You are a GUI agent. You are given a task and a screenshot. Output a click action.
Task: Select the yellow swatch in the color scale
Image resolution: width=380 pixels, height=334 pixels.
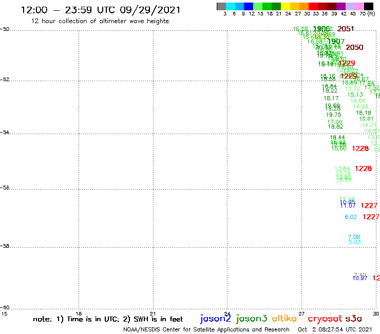pyautogui.click(x=286, y=6)
